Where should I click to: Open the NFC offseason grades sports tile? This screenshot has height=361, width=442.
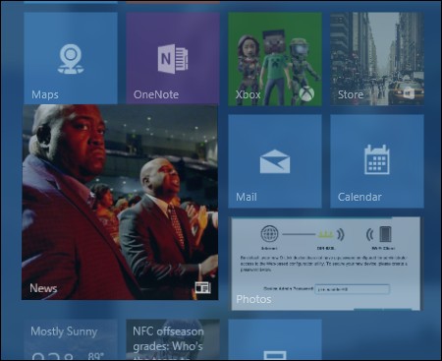click(x=173, y=339)
